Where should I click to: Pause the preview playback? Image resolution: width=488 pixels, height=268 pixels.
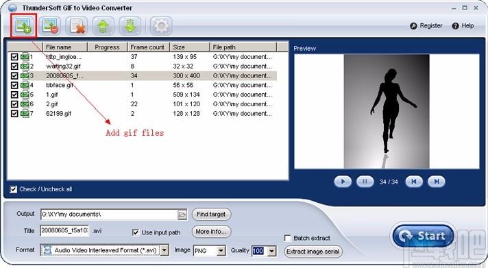point(365,182)
